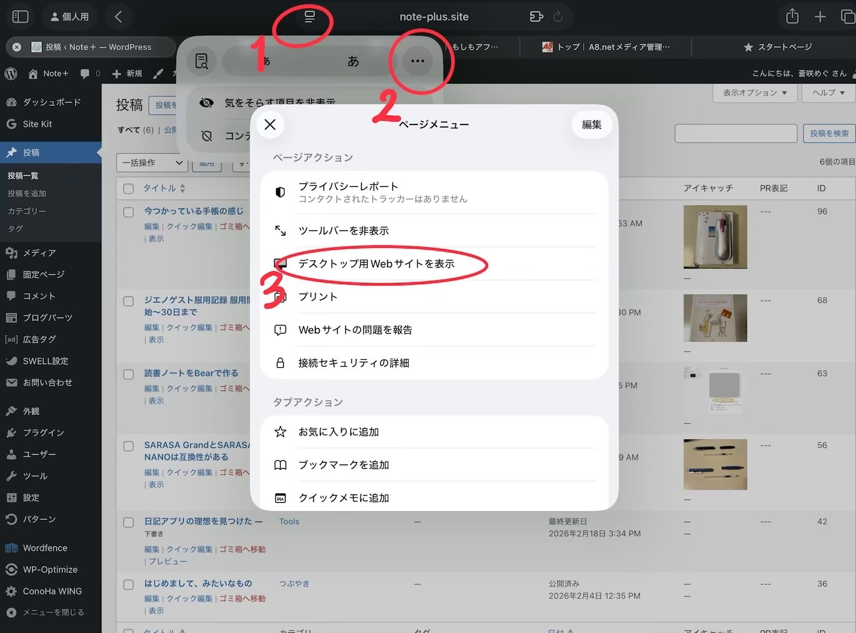856x633 pixels.
Task: Open a new tab with plus icon
Action: (820, 17)
